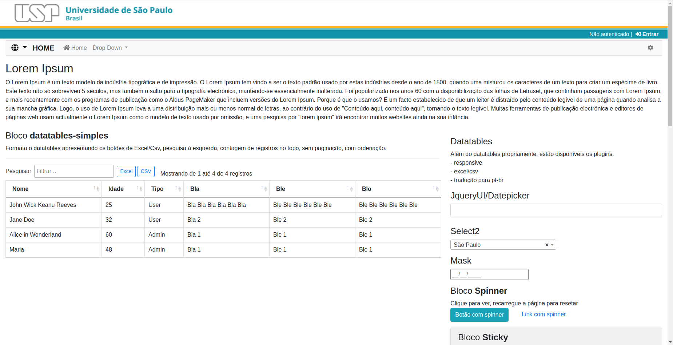
Task: Click the page vertical scrollbar thumb
Action: point(670,65)
